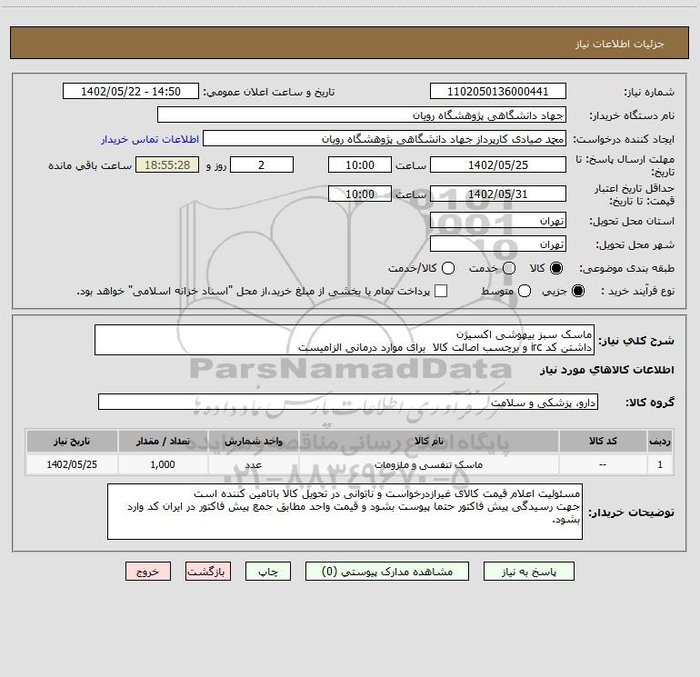The width and height of the screenshot is (700, 677).
Task: Open اطلاعات تماس خریدار link
Action: (x=150, y=139)
